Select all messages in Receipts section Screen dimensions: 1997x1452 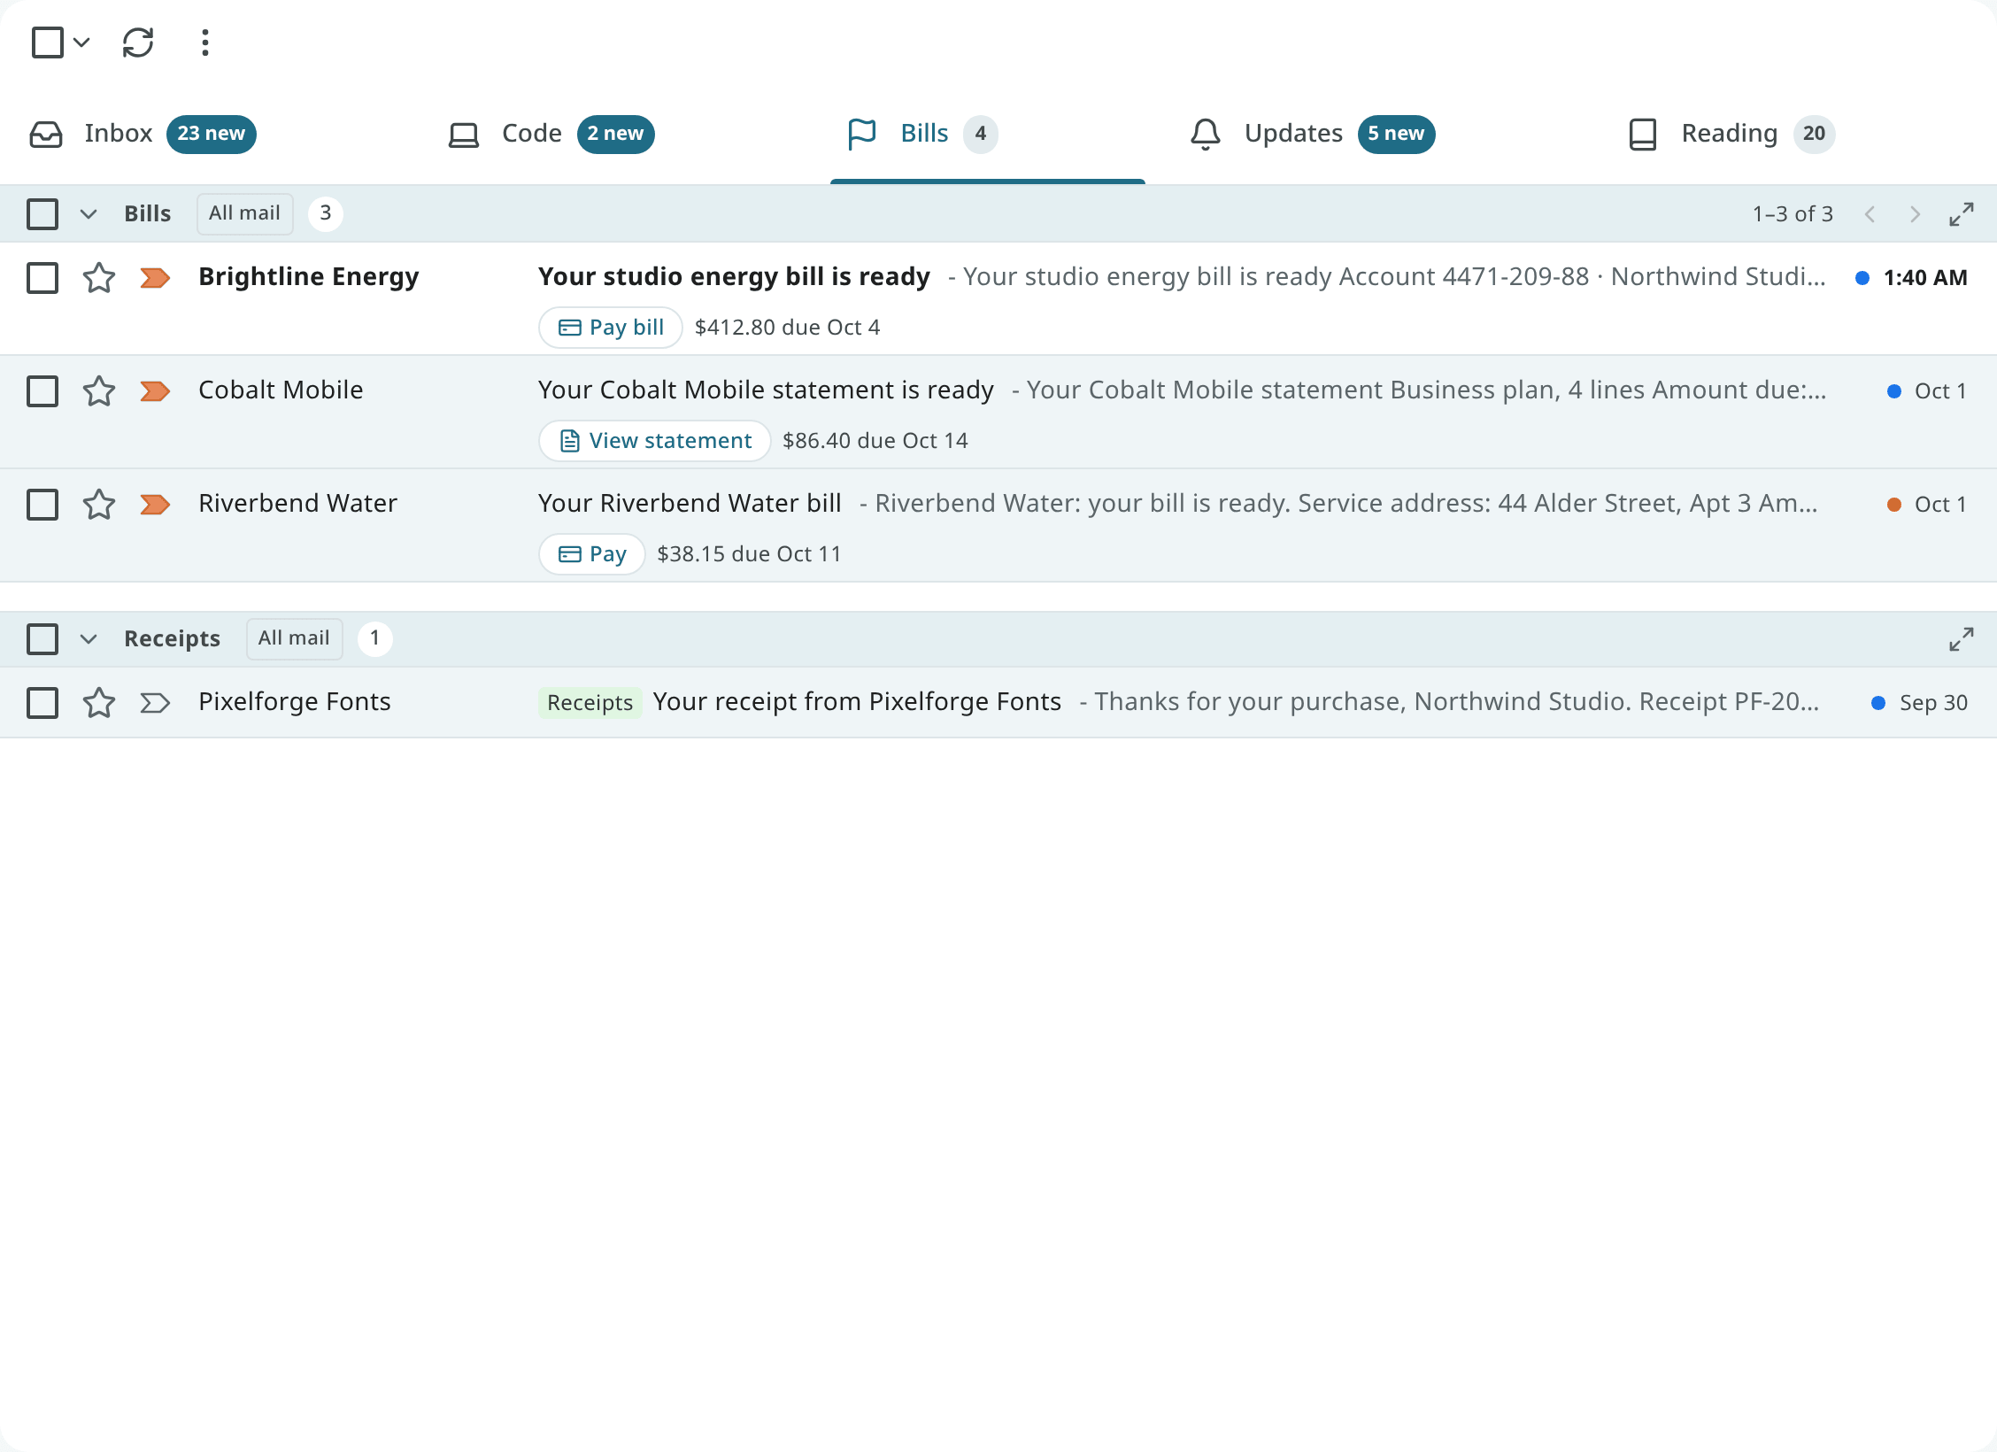(x=42, y=639)
